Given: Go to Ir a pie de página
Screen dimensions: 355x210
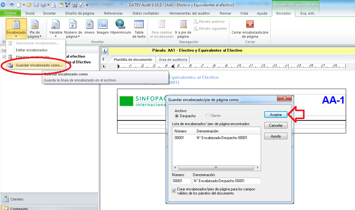Looking at the screenshot, I should (x=183, y=29).
